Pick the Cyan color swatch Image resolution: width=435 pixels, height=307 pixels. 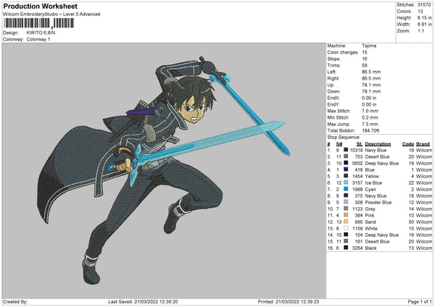(346, 189)
